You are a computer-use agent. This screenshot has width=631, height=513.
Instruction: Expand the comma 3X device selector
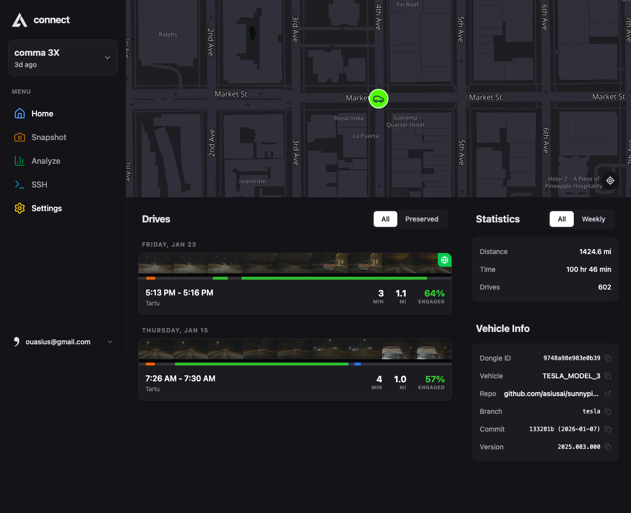click(63, 58)
